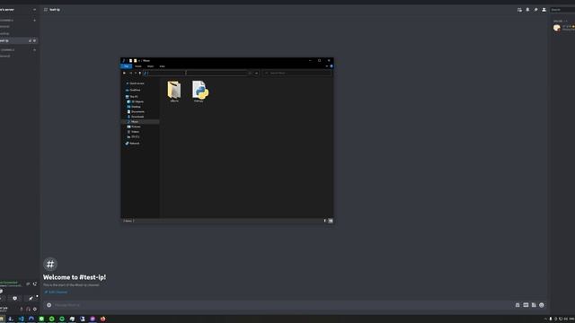Open the Home ribbon tab in Explorer
The image size is (575, 323).
138,66
